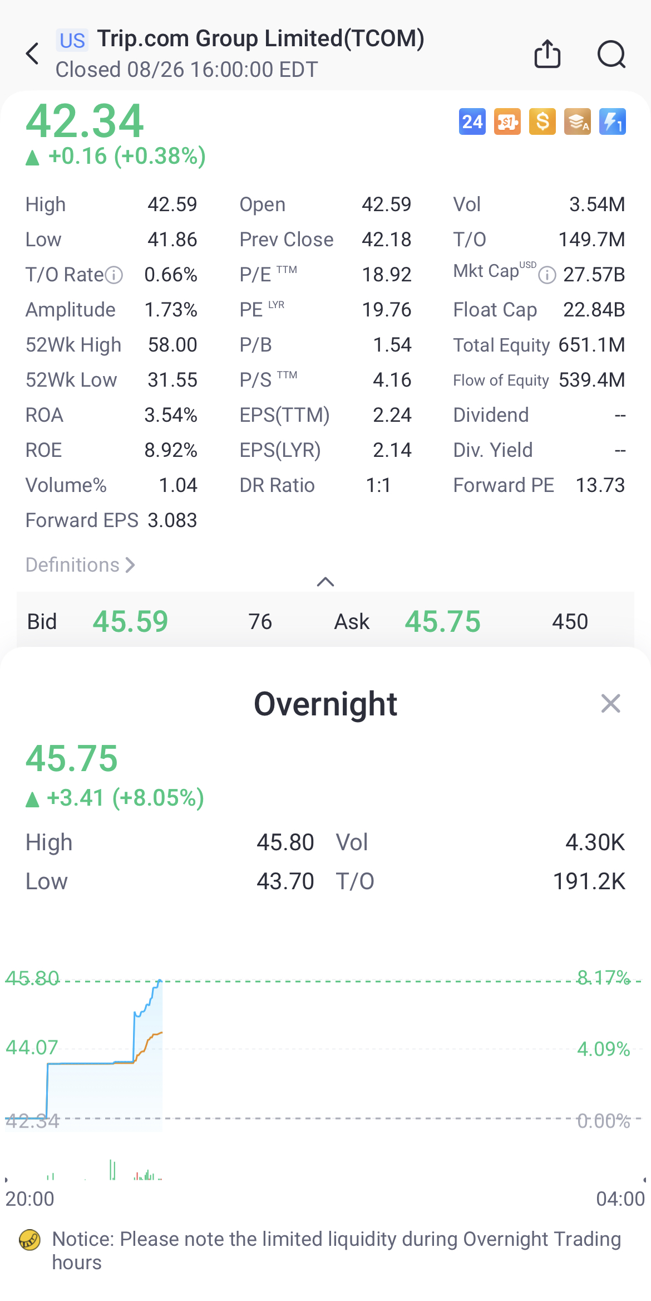Tap the brown stacked-layers A badge

pos(578,121)
